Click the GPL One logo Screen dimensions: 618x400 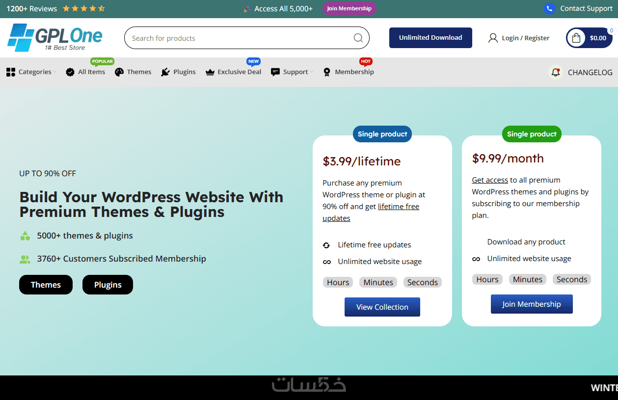(54, 38)
